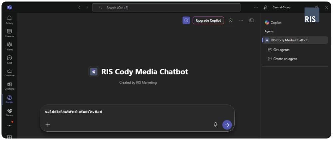Send the message with arrow button
Viewport: 333px width, 141px height.
click(227, 125)
